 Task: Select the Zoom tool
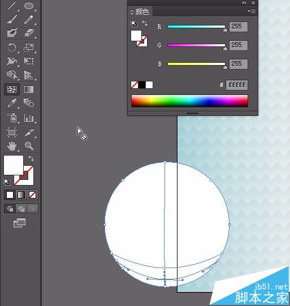point(29,145)
